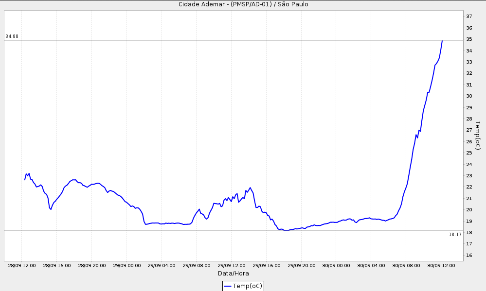Click the 28/09 12:00 x-axis tick label
This screenshot has height=291, width=486.
point(22,266)
